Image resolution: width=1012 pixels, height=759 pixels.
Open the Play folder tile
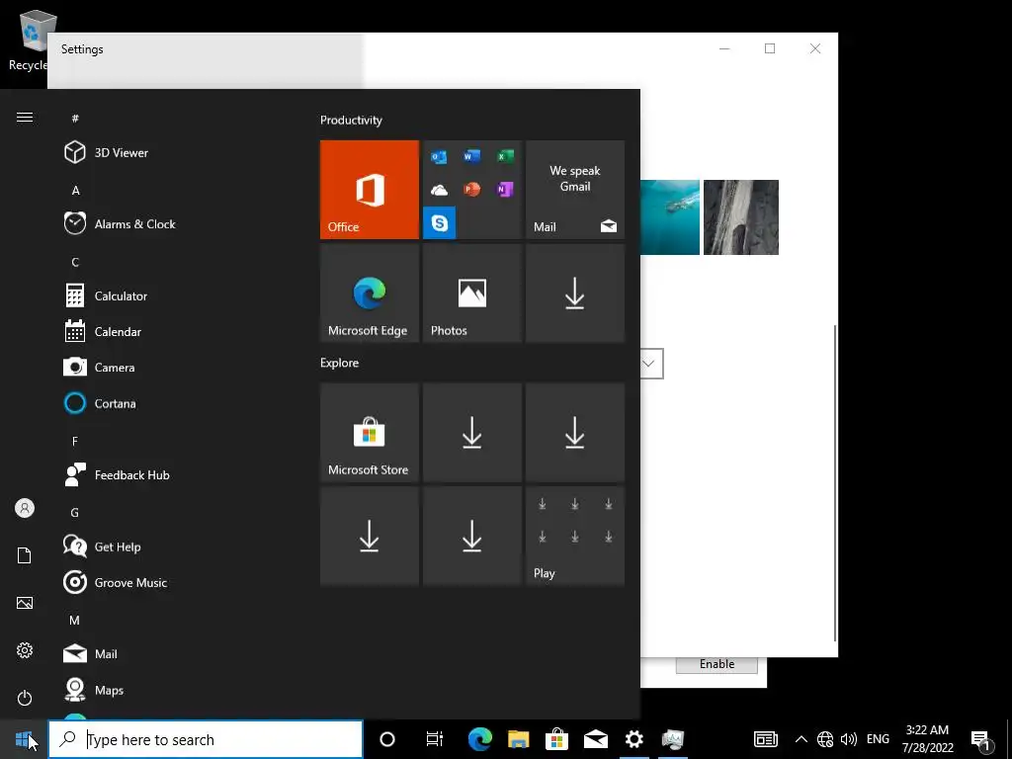(x=575, y=536)
